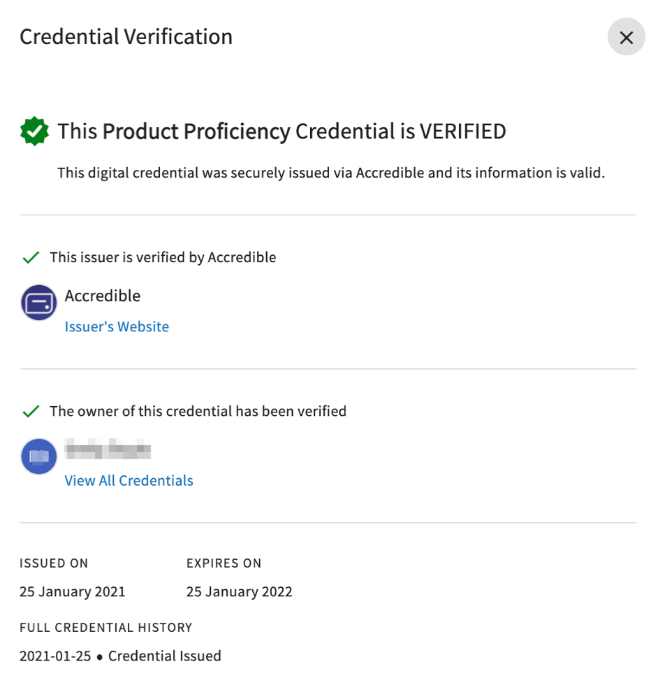Select the EXPIRES ON date text
This screenshot has height=692, width=658.
click(x=239, y=591)
